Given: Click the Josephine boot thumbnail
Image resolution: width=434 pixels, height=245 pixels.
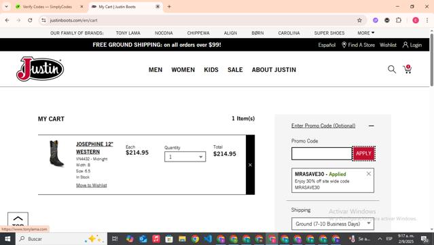Looking at the screenshot, I should click(56, 154).
